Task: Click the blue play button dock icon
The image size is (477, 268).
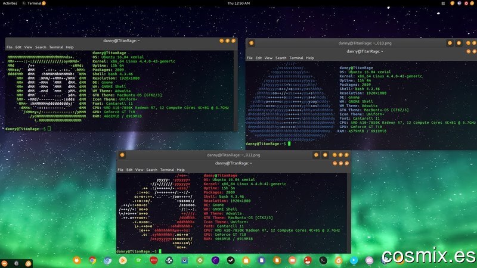Action: tap(354, 260)
